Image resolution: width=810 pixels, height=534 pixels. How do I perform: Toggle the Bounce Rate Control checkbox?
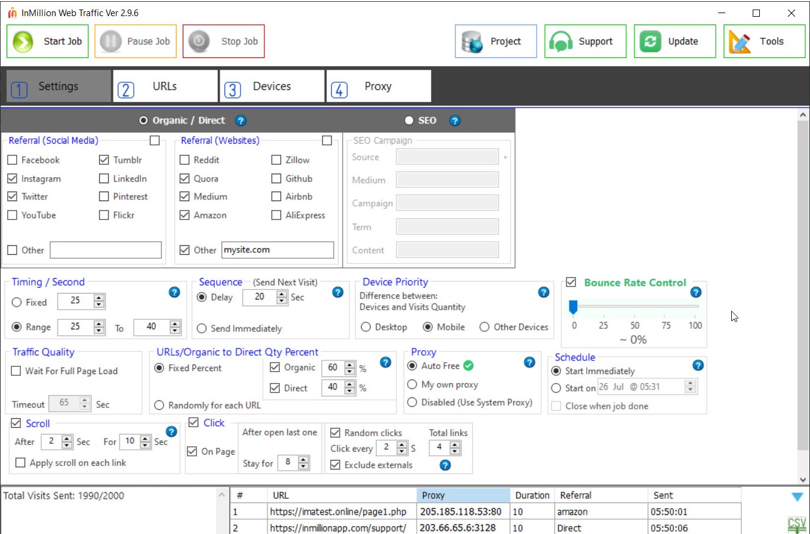(571, 282)
